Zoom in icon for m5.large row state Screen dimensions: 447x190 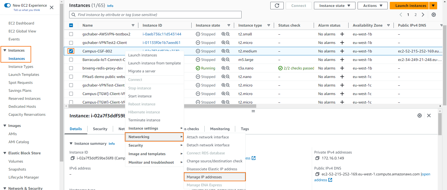click(223, 60)
